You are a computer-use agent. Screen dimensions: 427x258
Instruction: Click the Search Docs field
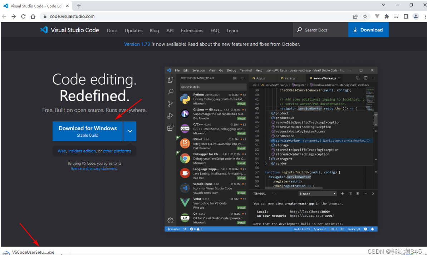320,30
